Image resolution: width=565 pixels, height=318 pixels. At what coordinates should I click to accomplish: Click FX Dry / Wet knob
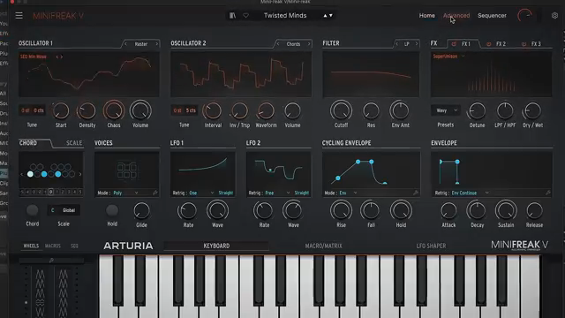click(x=532, y=110)
